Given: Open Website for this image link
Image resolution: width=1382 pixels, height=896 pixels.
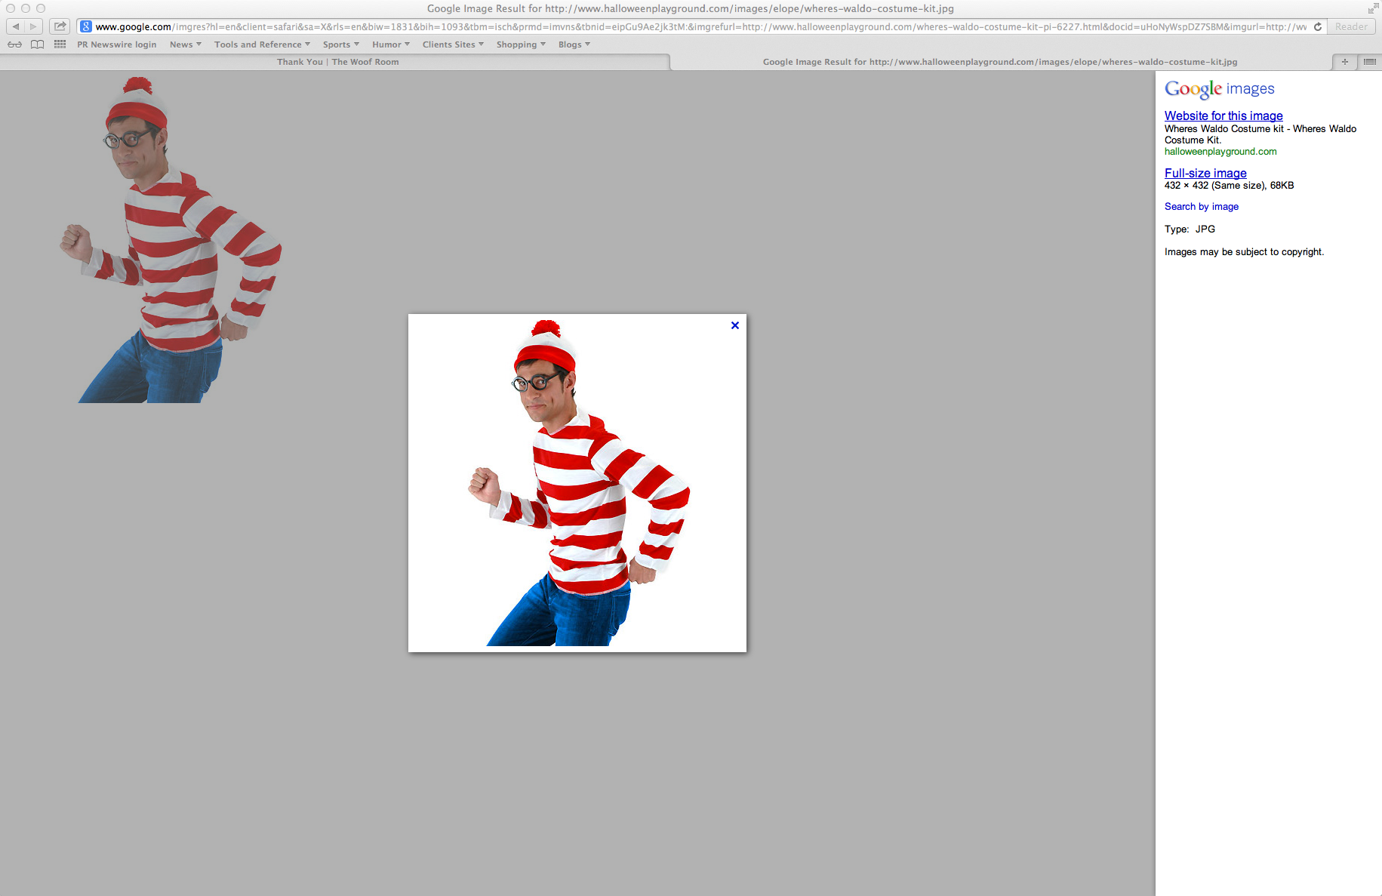Looking at the screenshot, I should click(1223, 115).
